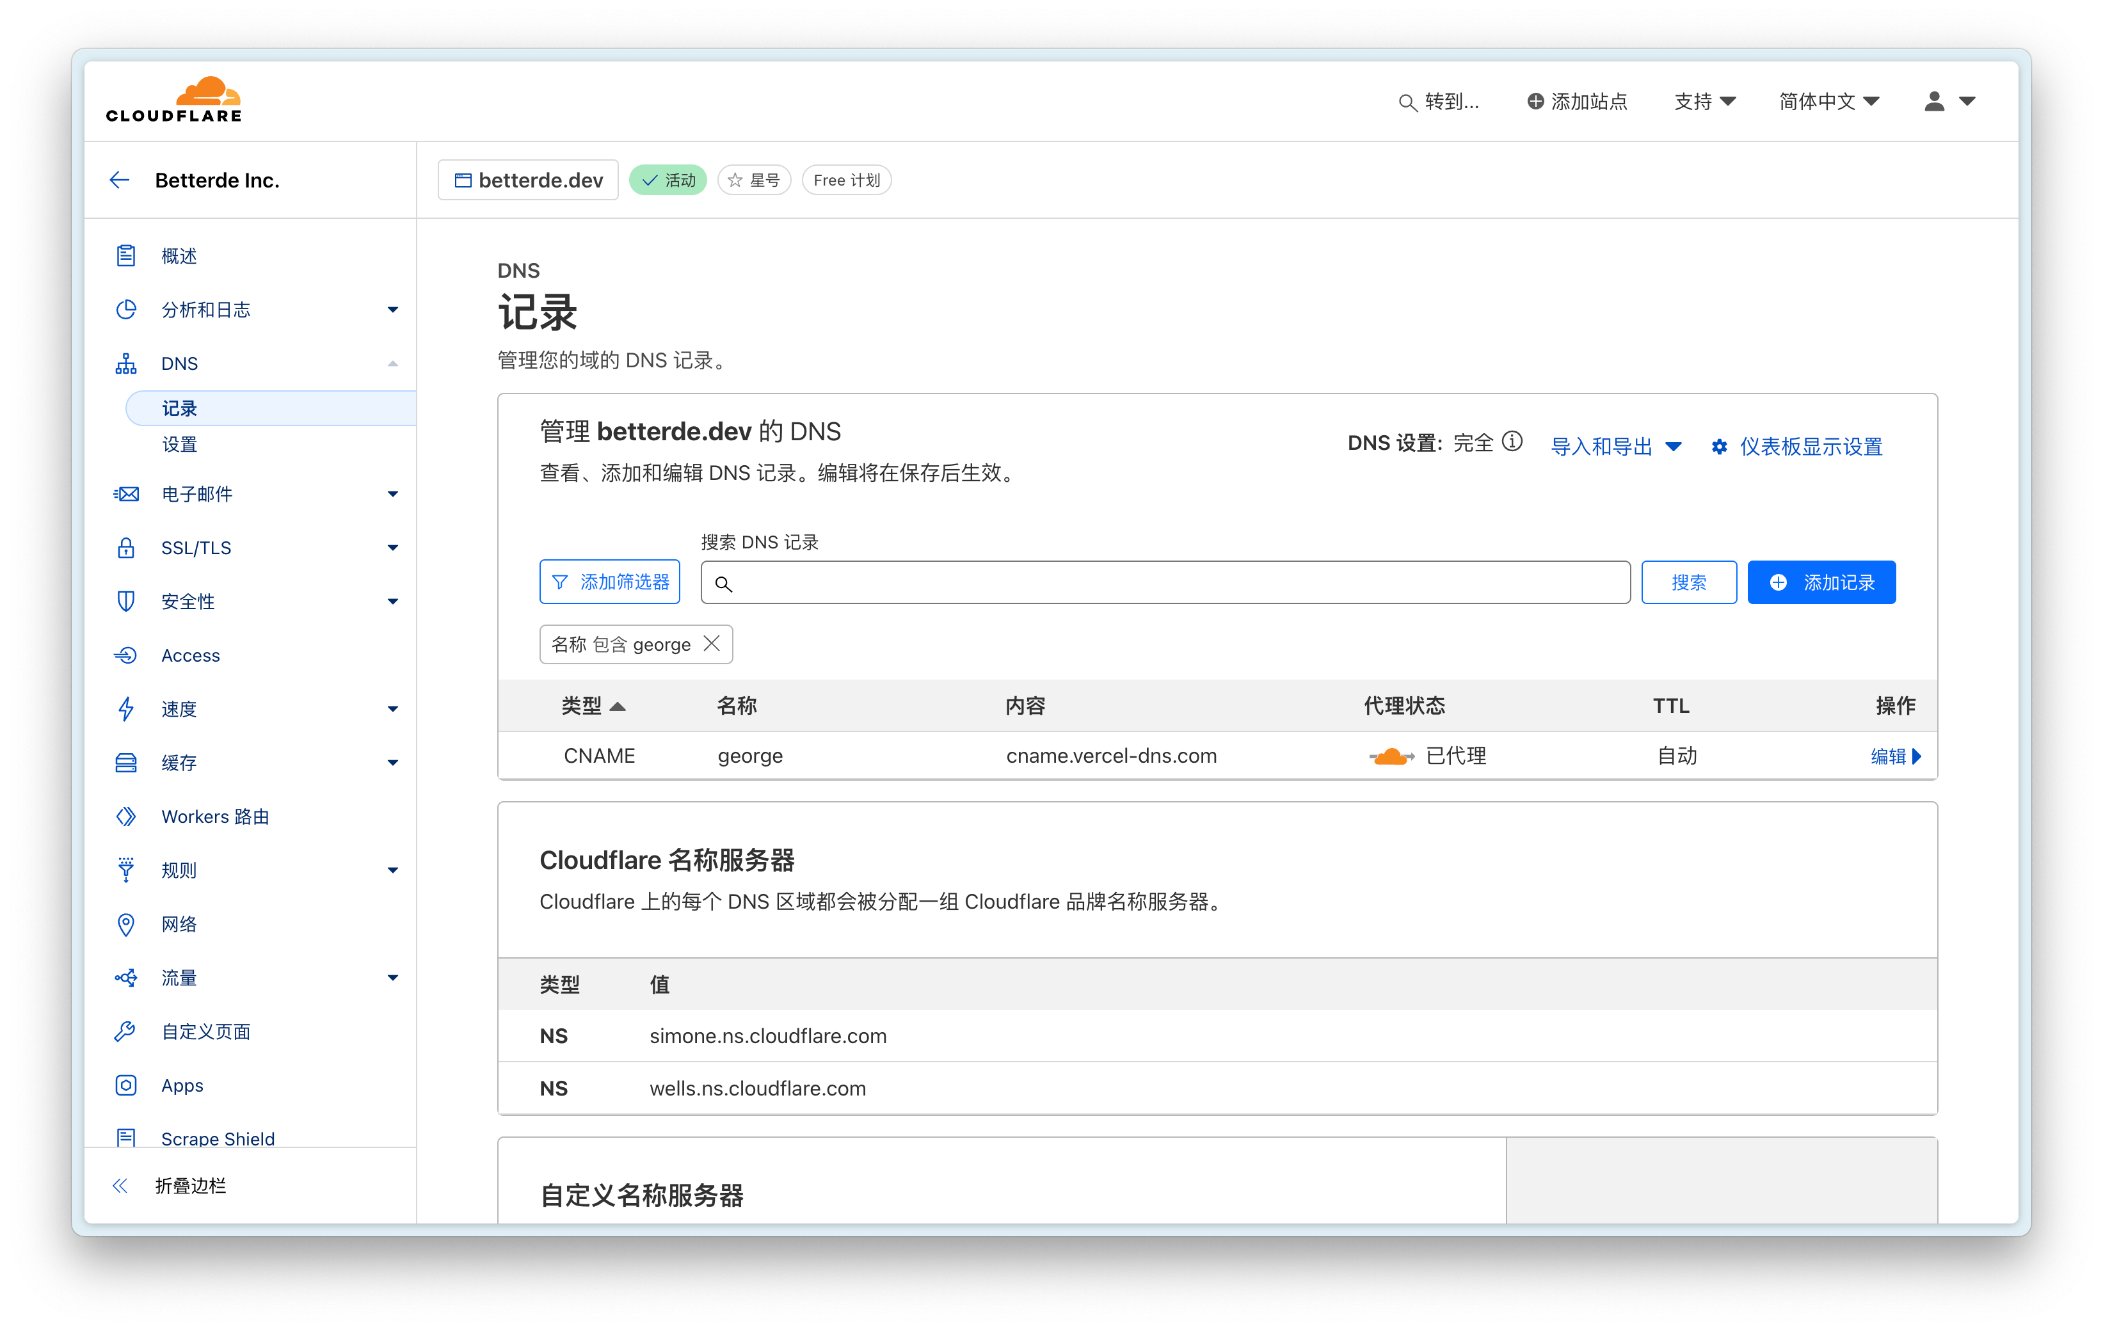Click the 添加筛选器 button
The height and width of the screenshot is (1331, 2103).
[610, 582]
